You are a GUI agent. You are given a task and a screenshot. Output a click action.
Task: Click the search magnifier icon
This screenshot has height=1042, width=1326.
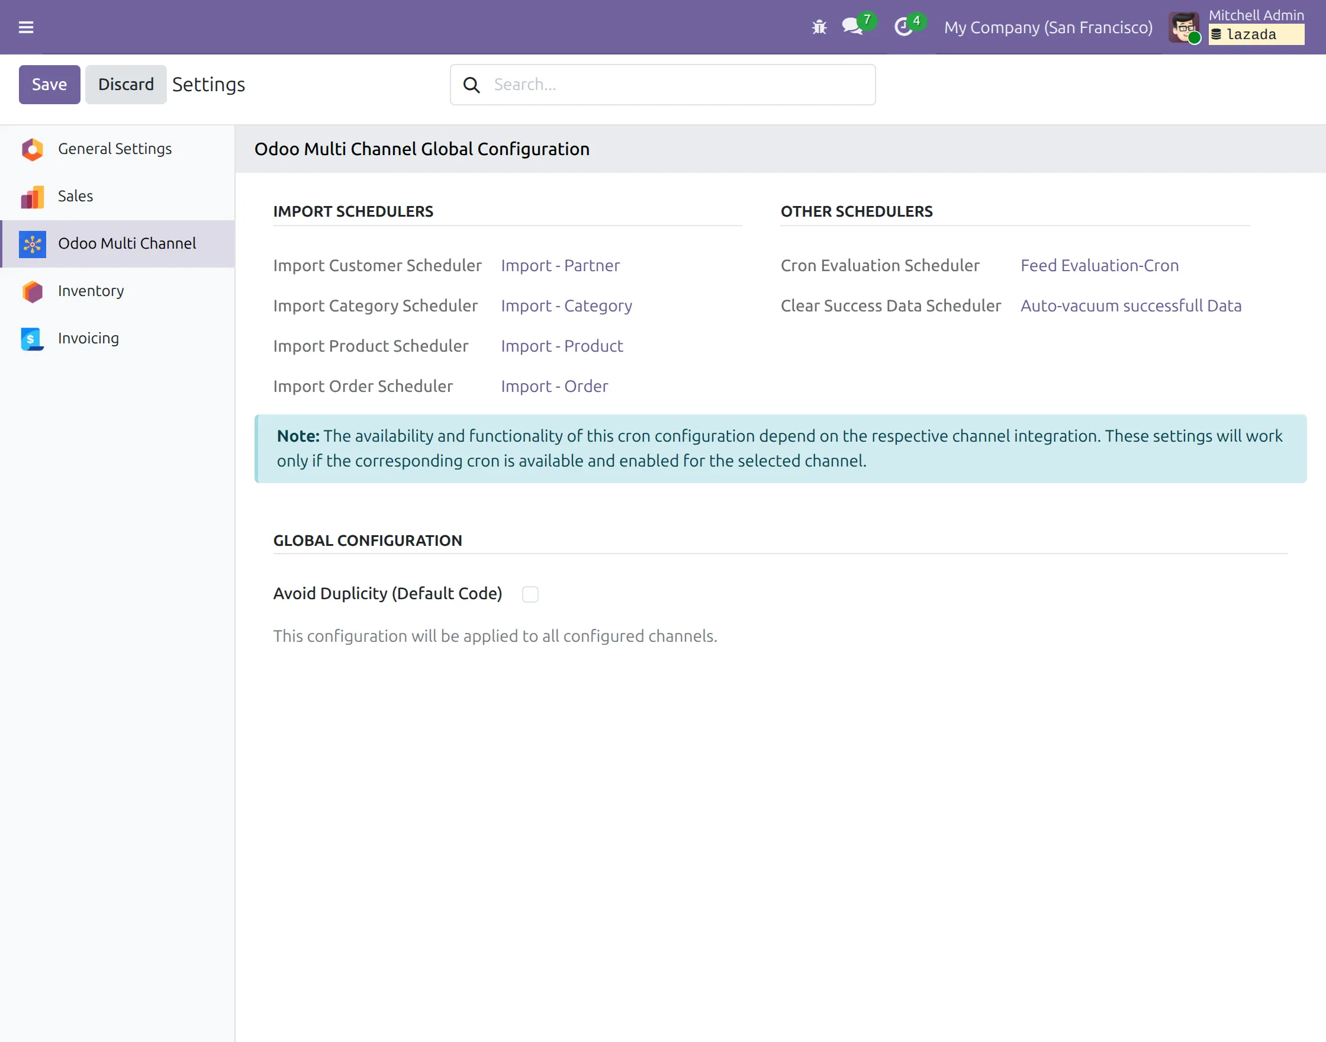coord(471,85)
